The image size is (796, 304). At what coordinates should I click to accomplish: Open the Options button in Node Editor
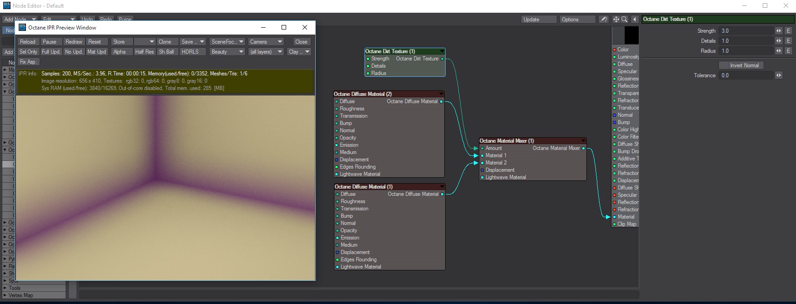pyautogui.click(x=577, y=20)
